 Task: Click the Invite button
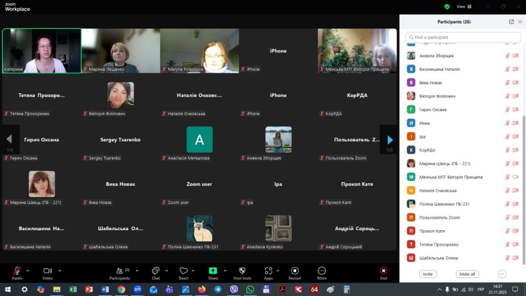click(x=427, y=274)
